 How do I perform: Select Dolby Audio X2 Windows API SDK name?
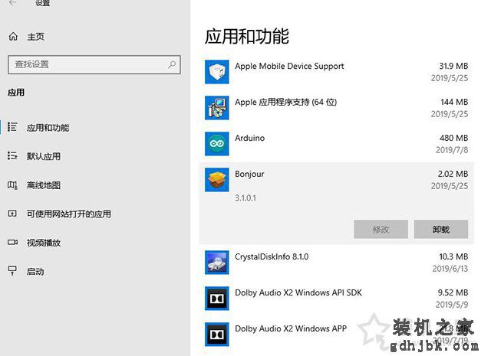click(298, 293)
